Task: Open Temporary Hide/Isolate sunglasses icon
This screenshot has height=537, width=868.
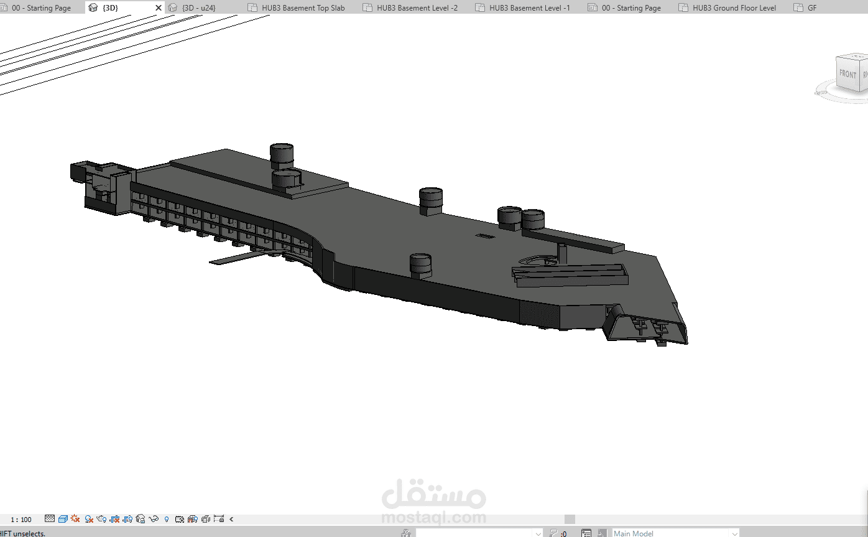Action: (x=154, y=519)
